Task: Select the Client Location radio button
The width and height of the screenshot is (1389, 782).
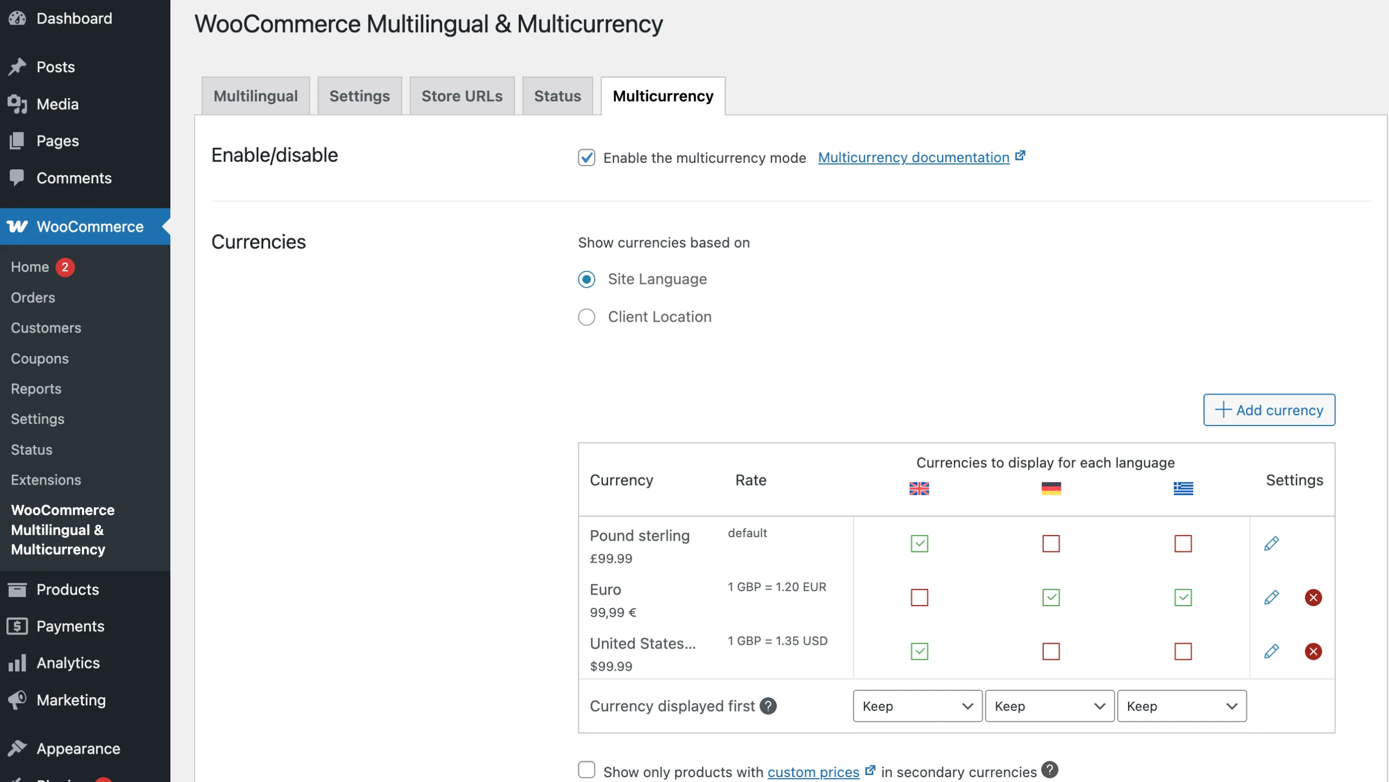Action: (587, 317)
